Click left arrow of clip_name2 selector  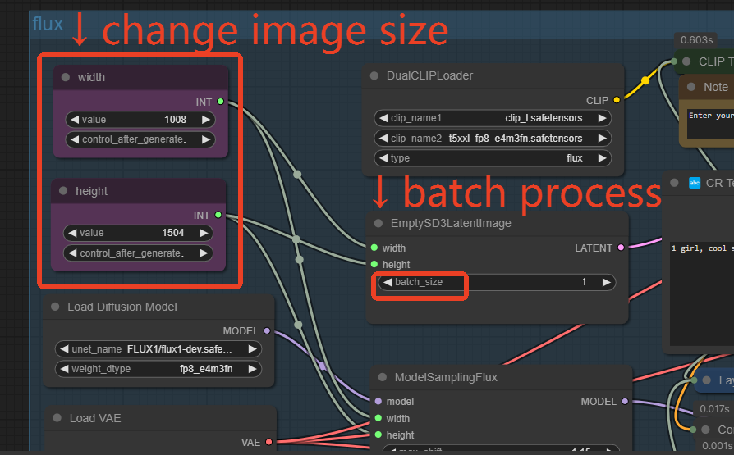click(383, 139)
